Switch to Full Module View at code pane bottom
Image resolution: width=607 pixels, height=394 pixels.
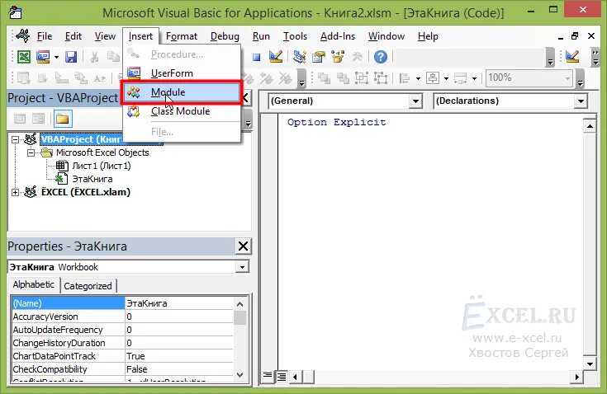tap(282, 376)
